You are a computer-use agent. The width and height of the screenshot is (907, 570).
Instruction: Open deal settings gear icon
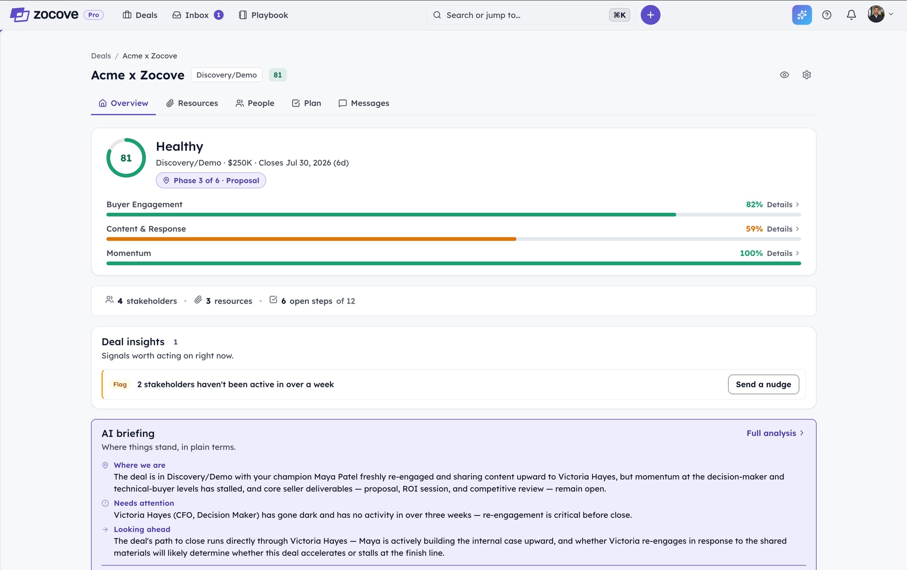(x=806, y=75)
